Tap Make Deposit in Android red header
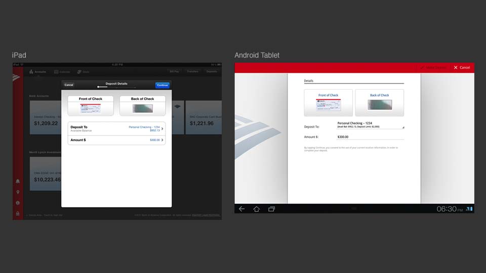The image size is (486, 273). click(x=433, y=67)
